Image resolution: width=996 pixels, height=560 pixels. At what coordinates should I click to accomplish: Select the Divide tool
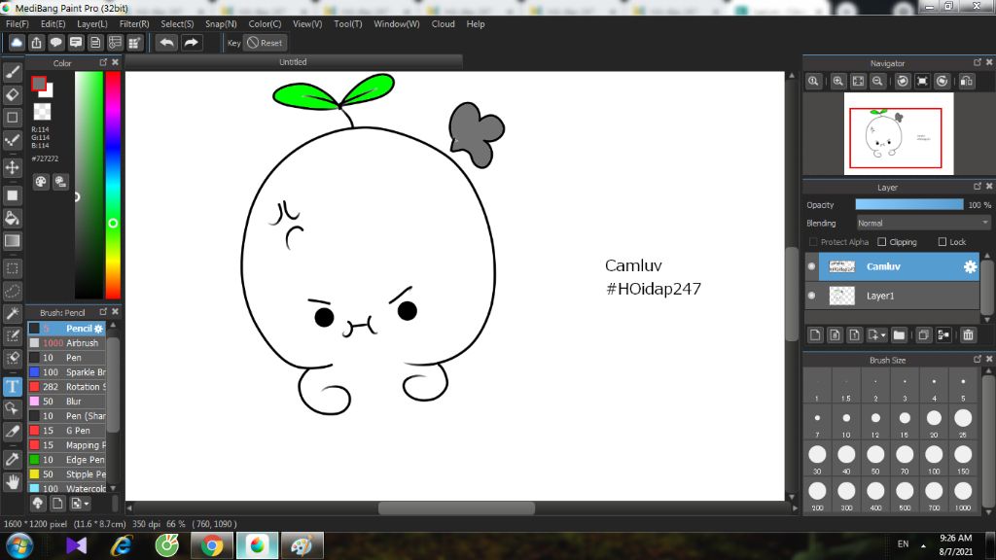tap(12, 432)
